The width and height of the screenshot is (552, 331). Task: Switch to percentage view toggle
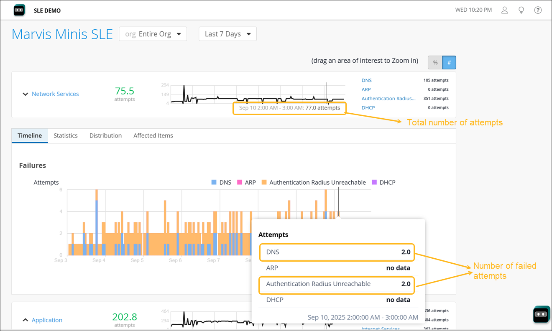coord(435,62)
